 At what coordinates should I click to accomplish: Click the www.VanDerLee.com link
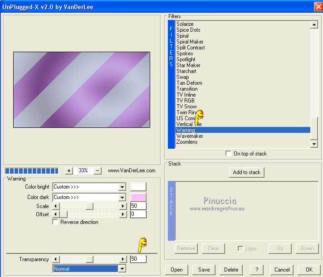(x=132, y=170)
